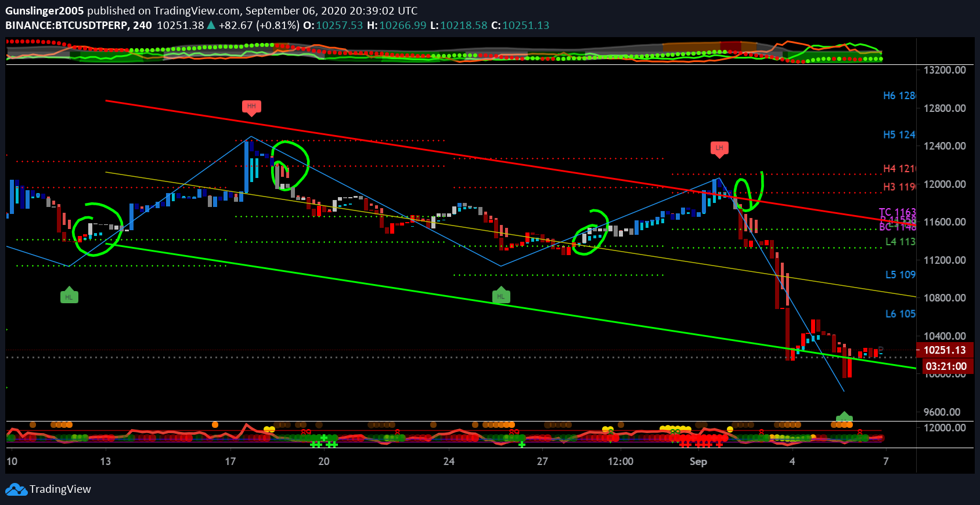Click the open value O:10257.53
The height and width of the screenshot is (505, 980).
pos(333,25)
